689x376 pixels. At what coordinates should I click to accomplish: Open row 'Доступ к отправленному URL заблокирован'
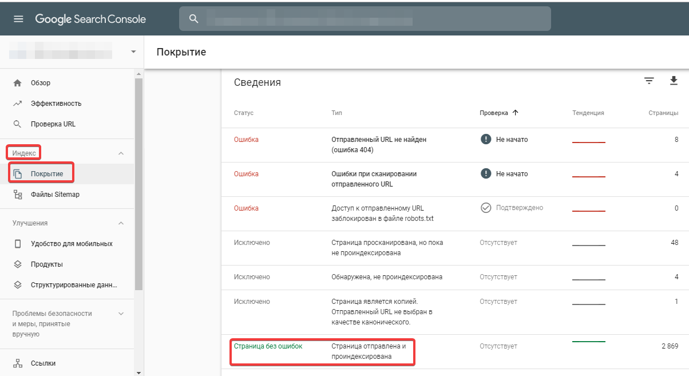tap(455, 213)
